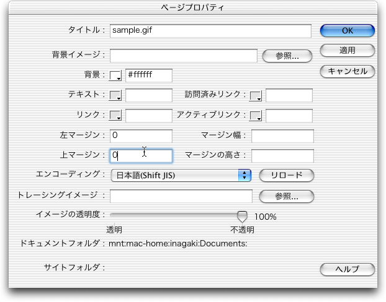Click the margin width (マージン幅) field
This screenshot has width=386, height=302.
[282, 136]
